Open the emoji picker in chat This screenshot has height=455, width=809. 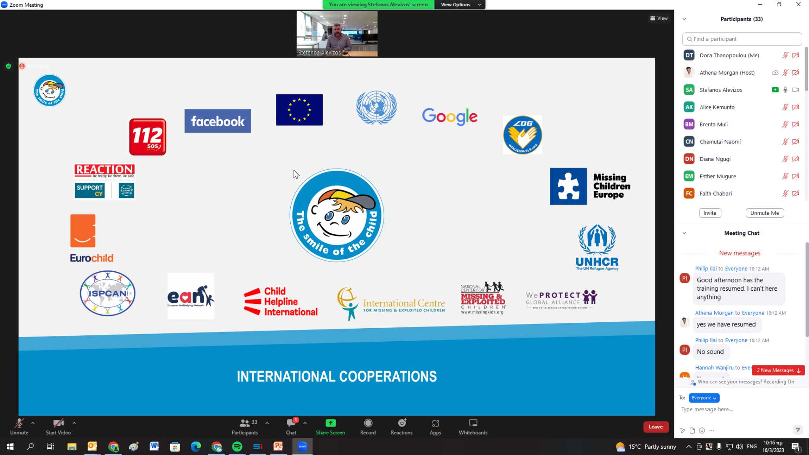(702, 431)
